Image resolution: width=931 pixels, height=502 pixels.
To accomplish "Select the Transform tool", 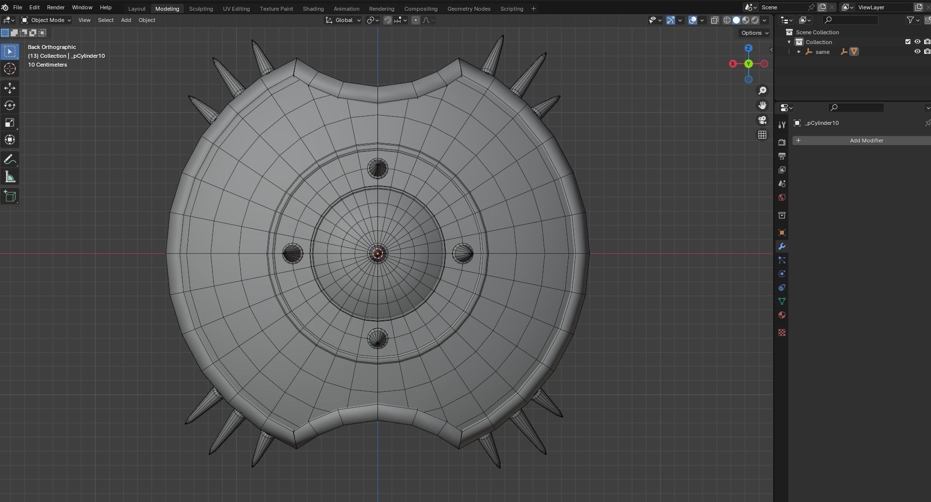I will tap(10, 140).
